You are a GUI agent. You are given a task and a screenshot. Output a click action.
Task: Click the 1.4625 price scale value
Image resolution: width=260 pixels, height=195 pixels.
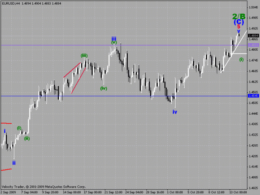point(254,81)
